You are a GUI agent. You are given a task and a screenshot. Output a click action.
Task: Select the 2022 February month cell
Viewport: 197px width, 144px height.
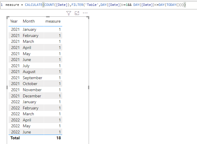pos(31,108)
